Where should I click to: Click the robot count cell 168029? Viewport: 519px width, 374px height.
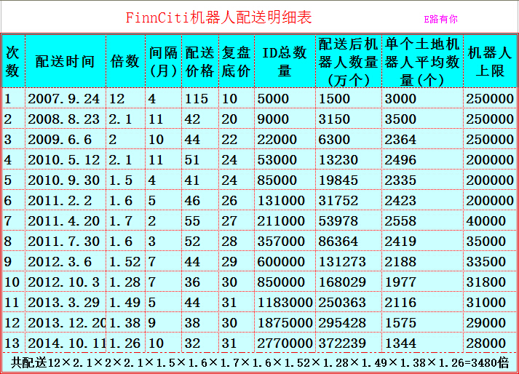[x=349, y=282]
